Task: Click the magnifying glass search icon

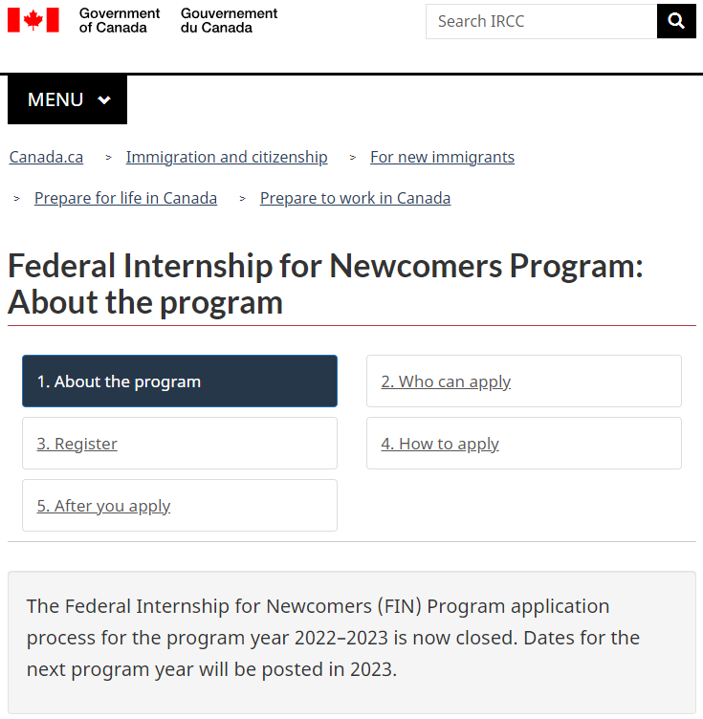Action: point(676,21)
